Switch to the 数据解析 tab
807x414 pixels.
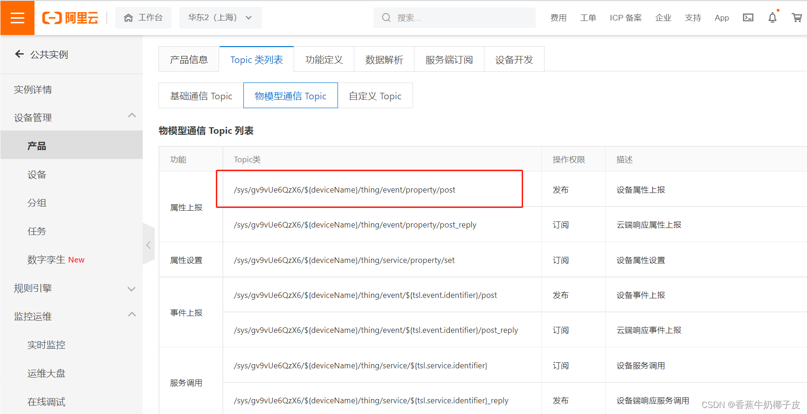384,59
